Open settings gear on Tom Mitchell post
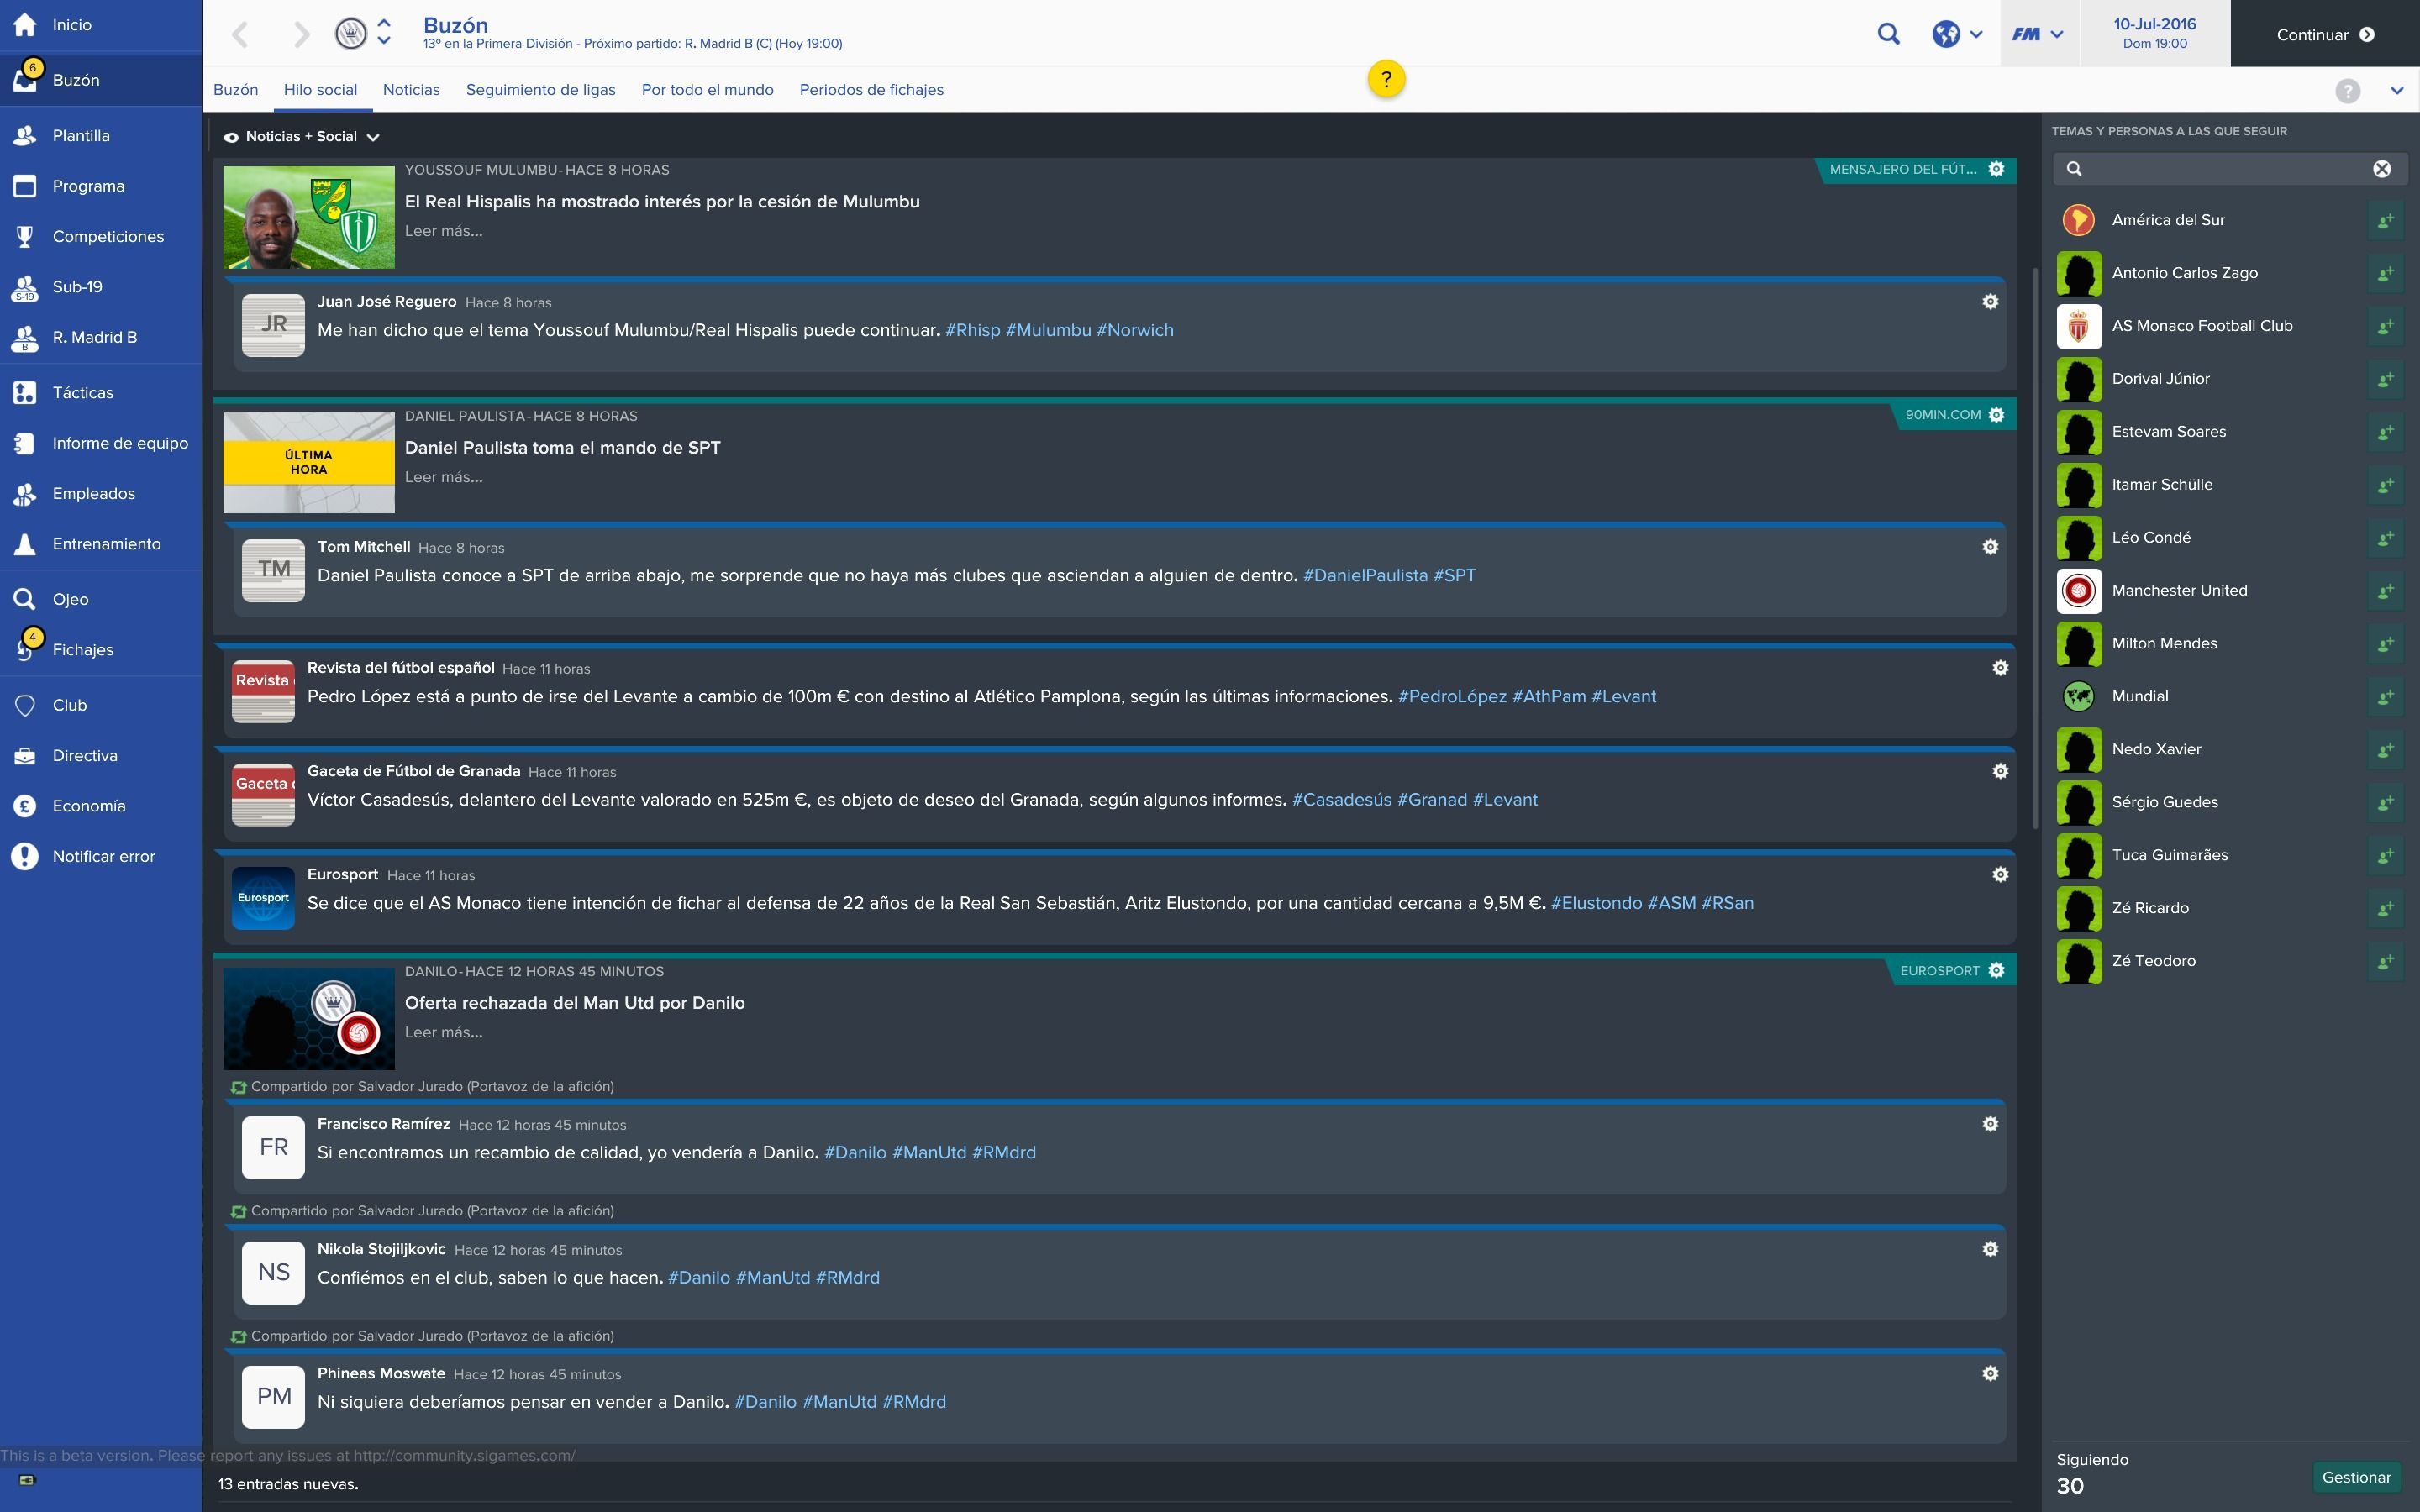Screen dimensions: 2420x1512 click(x=1990, y=547)
